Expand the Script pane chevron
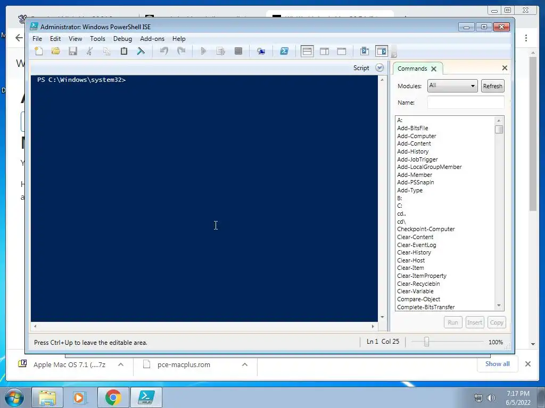 tap(379, 67)
